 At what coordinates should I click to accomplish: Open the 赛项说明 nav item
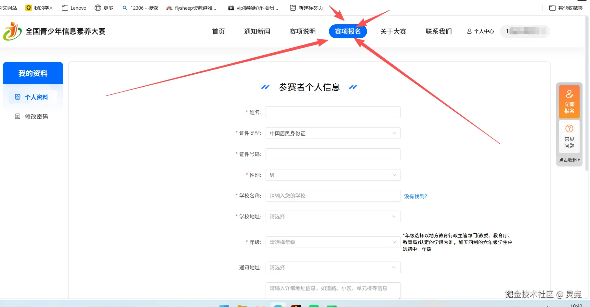tap(303, 31)
